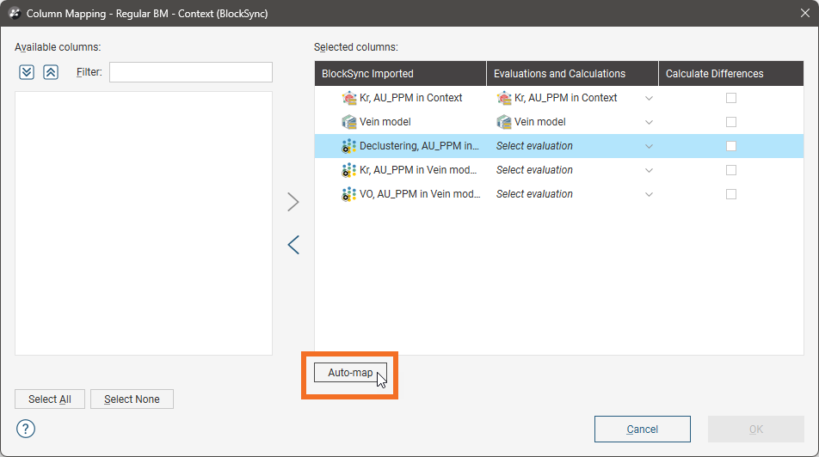Click the Declustering AU_PPM row icon
The height and width of the screenshot is (457, 819).
349,146
